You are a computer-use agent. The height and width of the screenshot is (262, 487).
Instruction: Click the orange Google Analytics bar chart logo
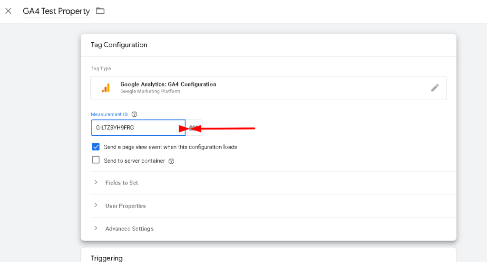point(106,88)
